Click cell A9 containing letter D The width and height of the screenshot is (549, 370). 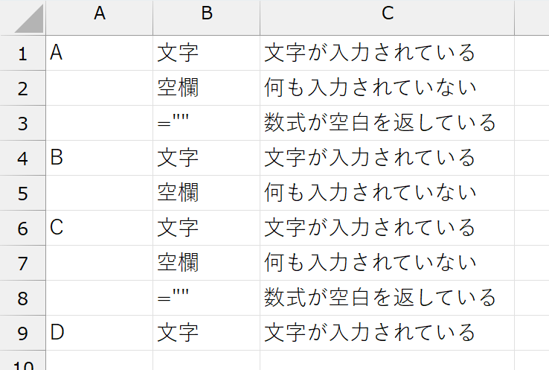point(99,333)
